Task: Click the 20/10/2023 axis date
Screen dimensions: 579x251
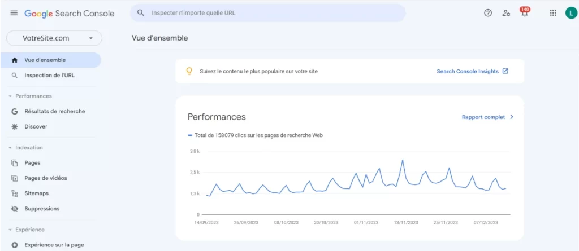Action: coord(326,223)
